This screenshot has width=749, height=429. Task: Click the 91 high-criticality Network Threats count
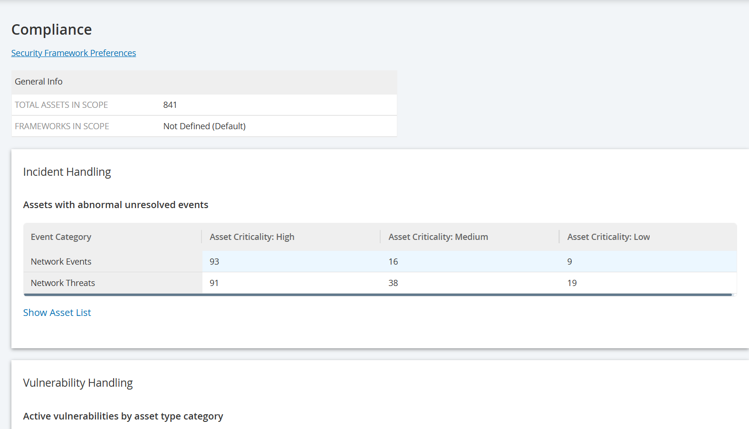214,283
